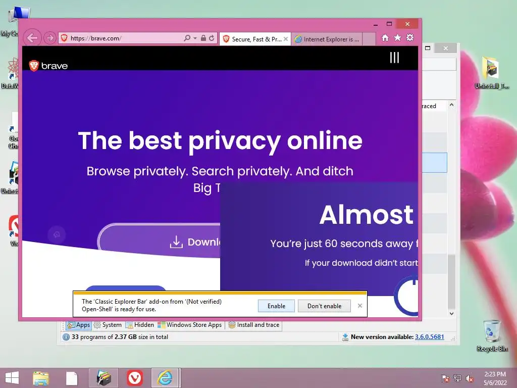This screenshot has width=517, height=388.
Task: Open the IE Tools gear menu
Action: coord(410,37)
